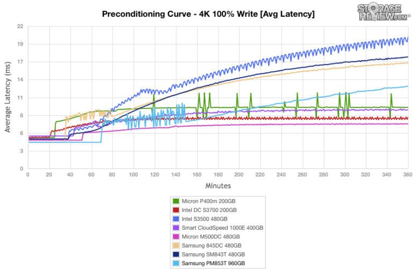Viewport: 419px width, 277px height.
Task: Click the x-axis value 340
Action: pyautogui.click(x=386, y=174)
